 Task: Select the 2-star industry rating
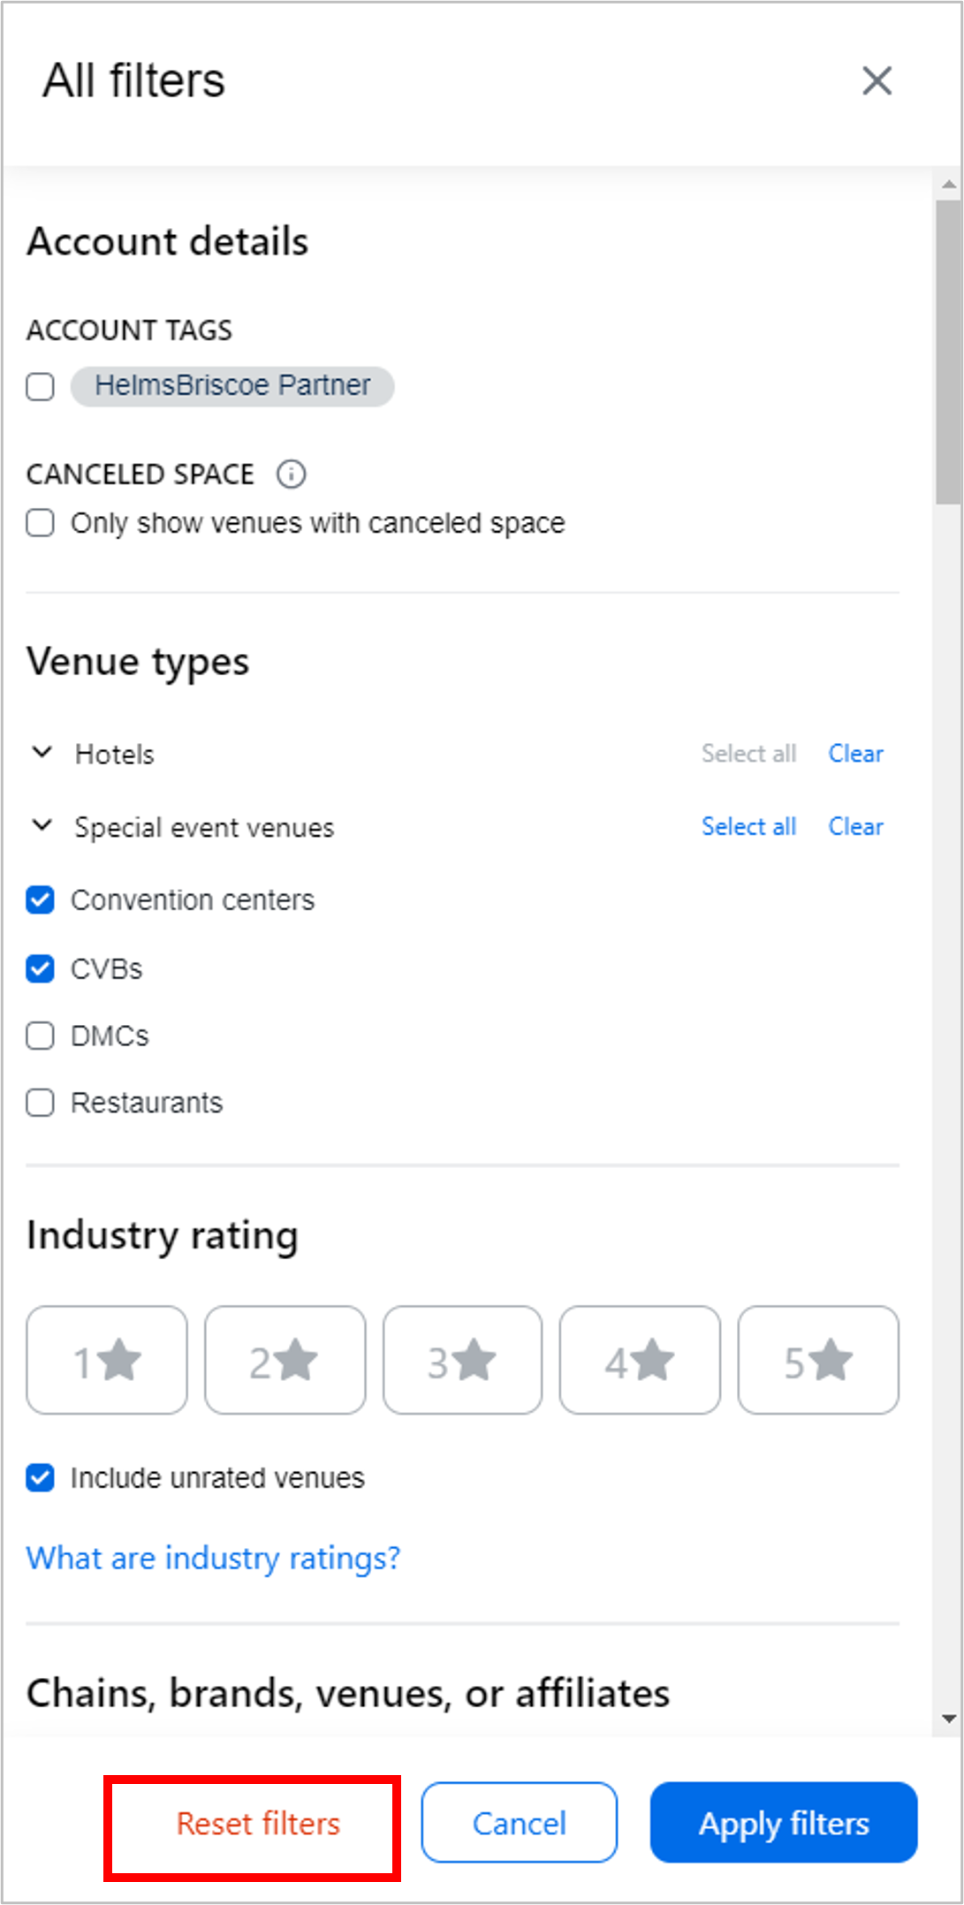(285, 1360)
